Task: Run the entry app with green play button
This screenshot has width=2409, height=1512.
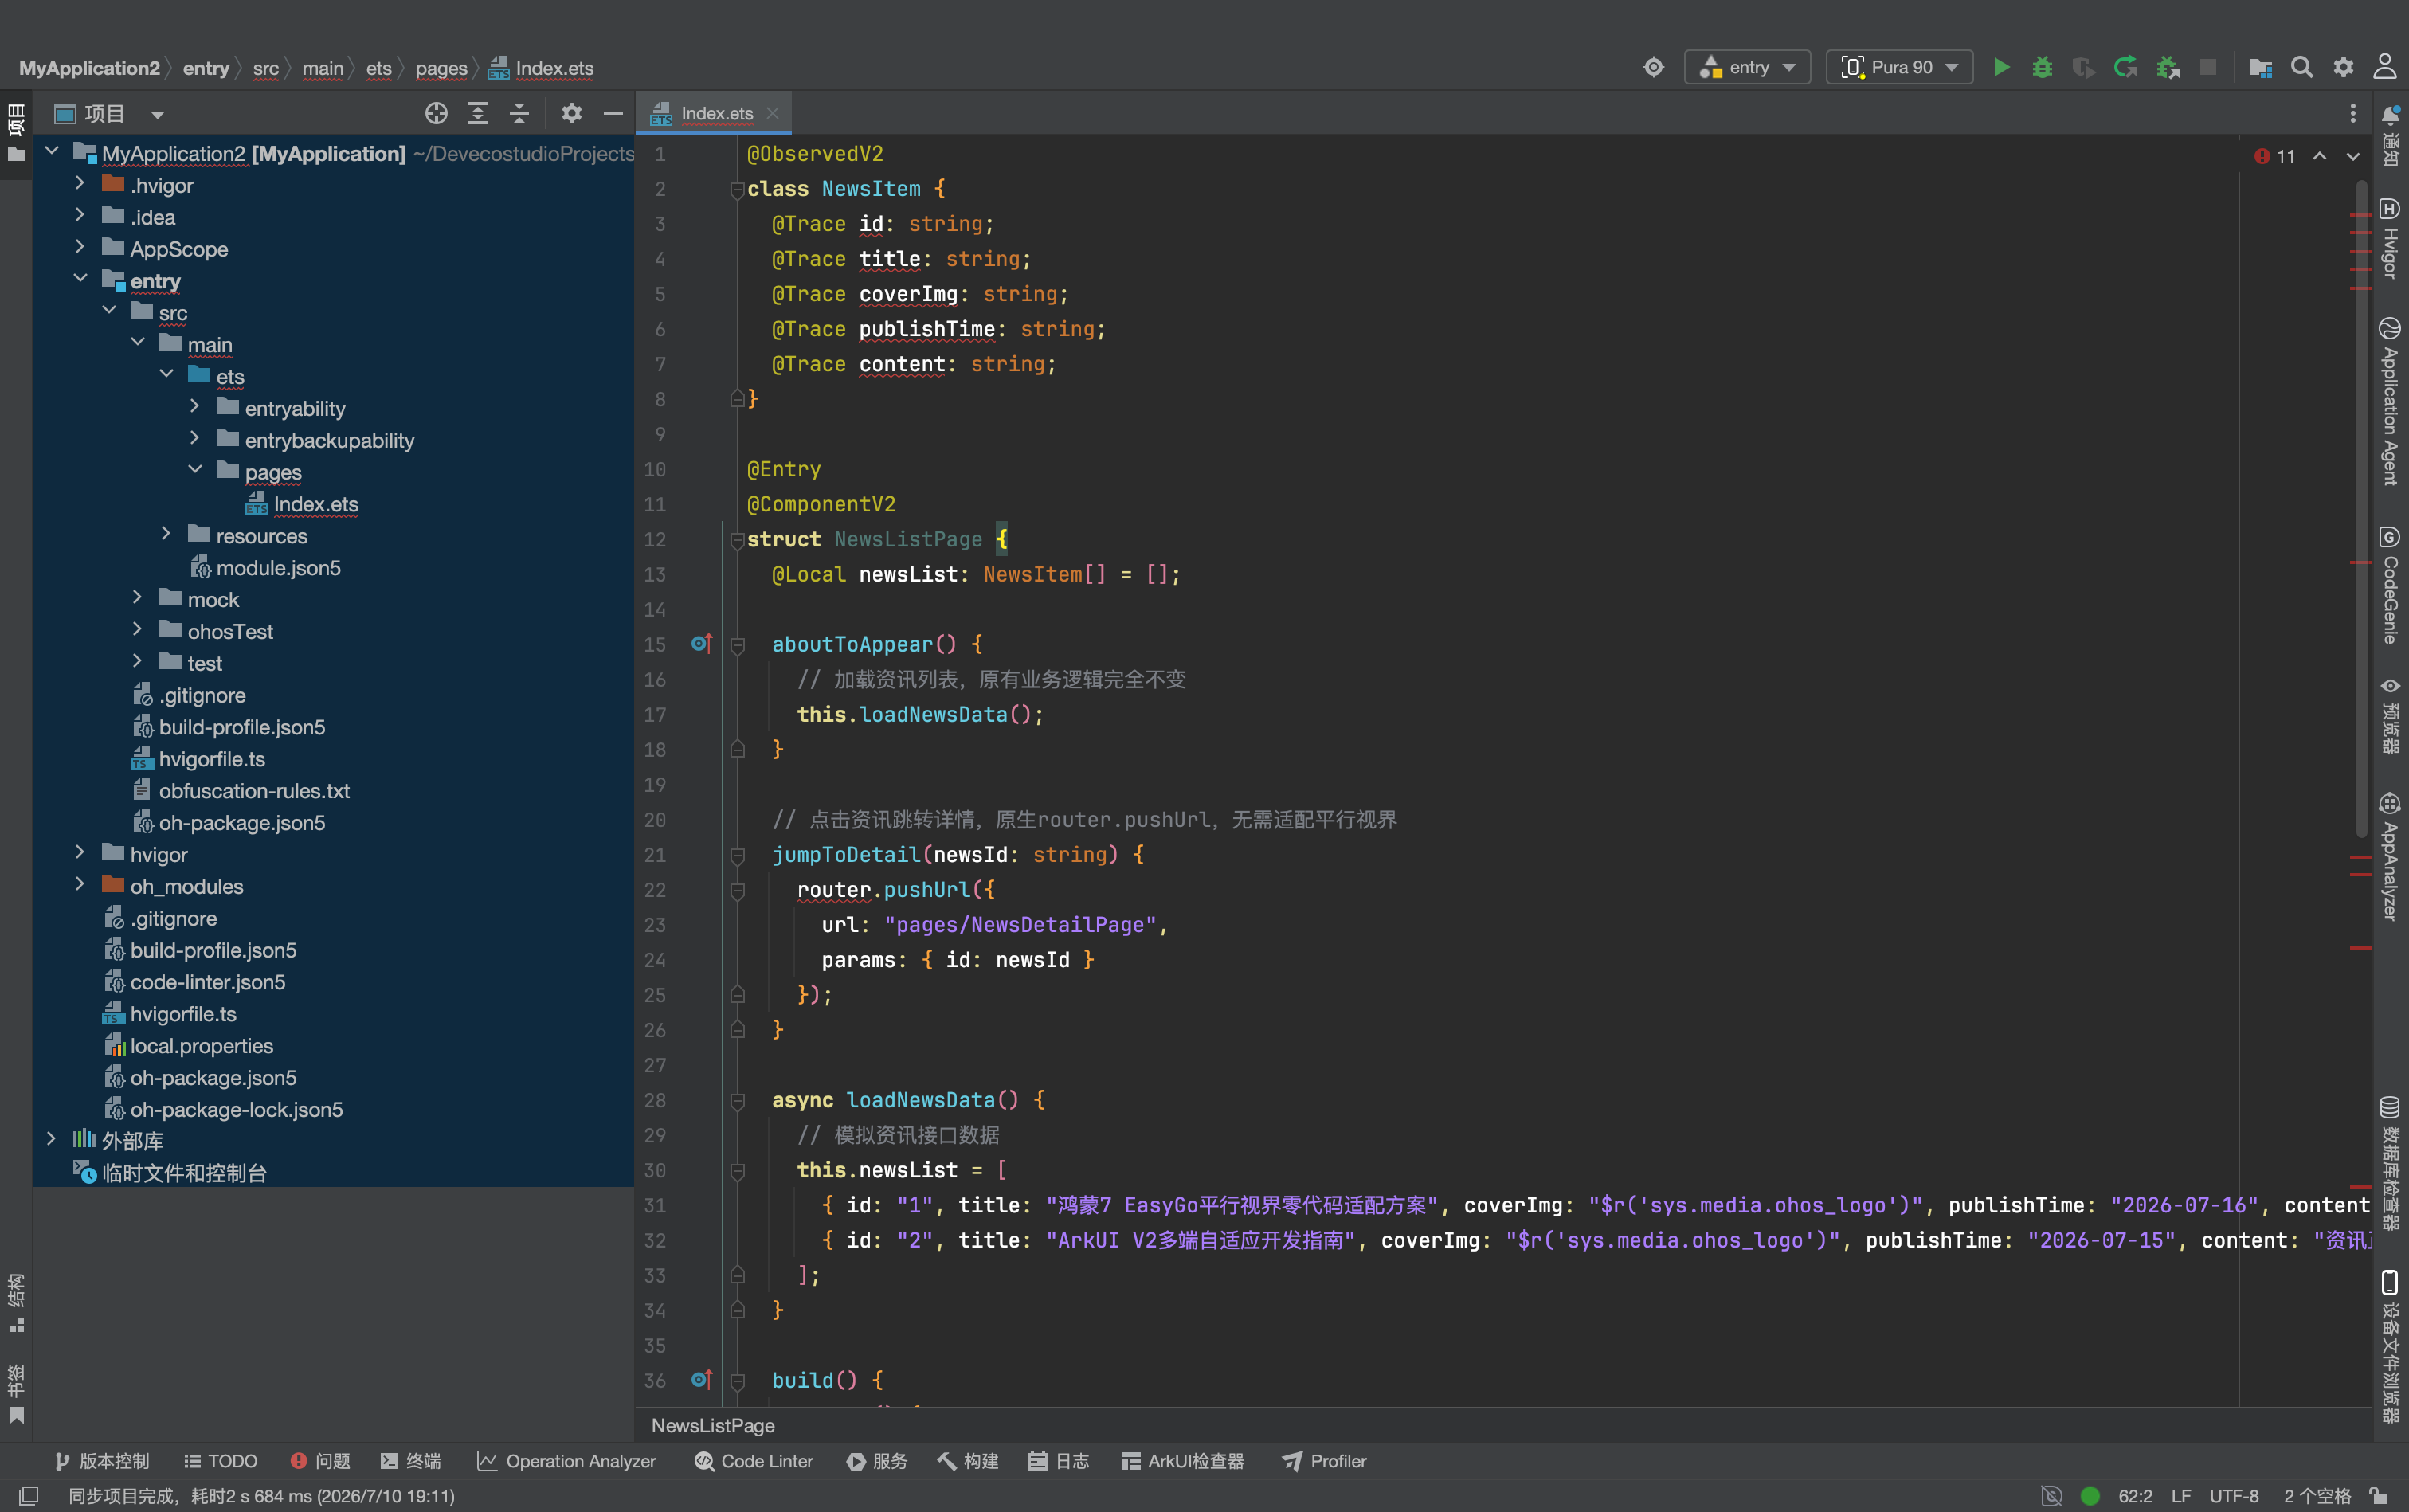Action: 2001,67
